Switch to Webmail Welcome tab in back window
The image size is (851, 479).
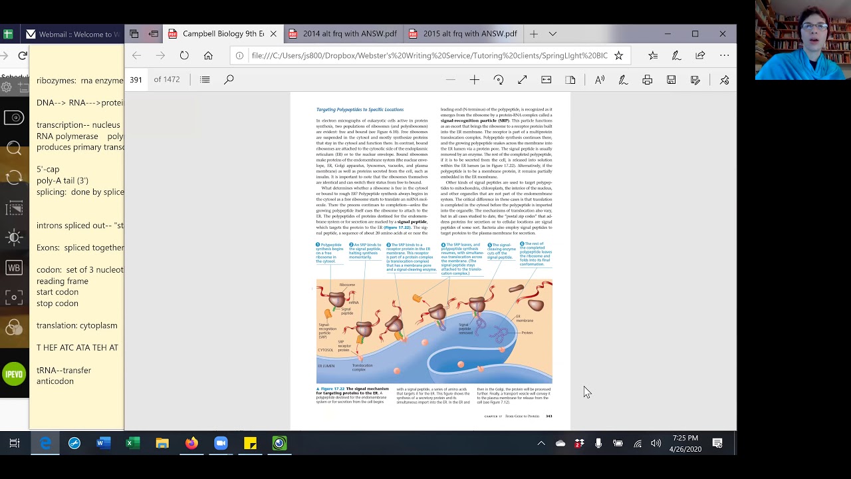[x=72, y=34]
